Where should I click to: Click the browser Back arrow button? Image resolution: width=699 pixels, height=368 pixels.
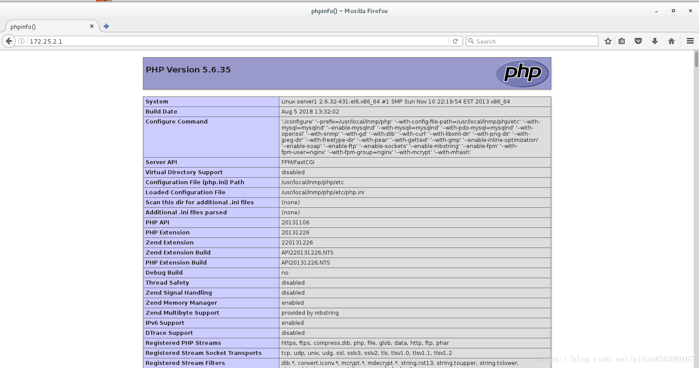click(x=9, y=41)
